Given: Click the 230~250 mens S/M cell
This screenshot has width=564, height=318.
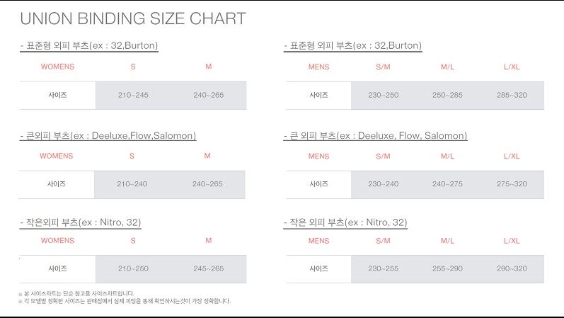Looking at the screenshot, I should (x=383, y=96).
